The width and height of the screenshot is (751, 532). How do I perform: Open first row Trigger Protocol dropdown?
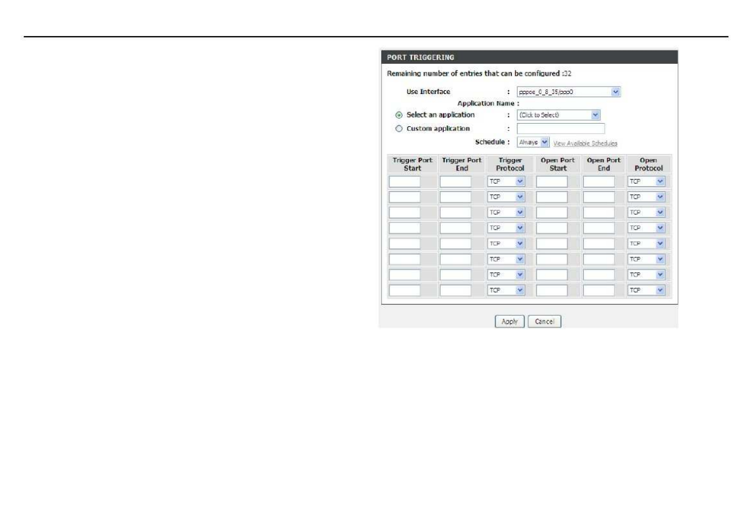pyautogui.click(x=506, y=182)
